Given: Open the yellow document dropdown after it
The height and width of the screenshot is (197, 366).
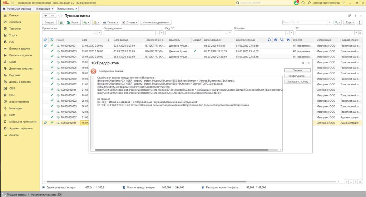Looking at the screenshot, I should pos(96,22).
